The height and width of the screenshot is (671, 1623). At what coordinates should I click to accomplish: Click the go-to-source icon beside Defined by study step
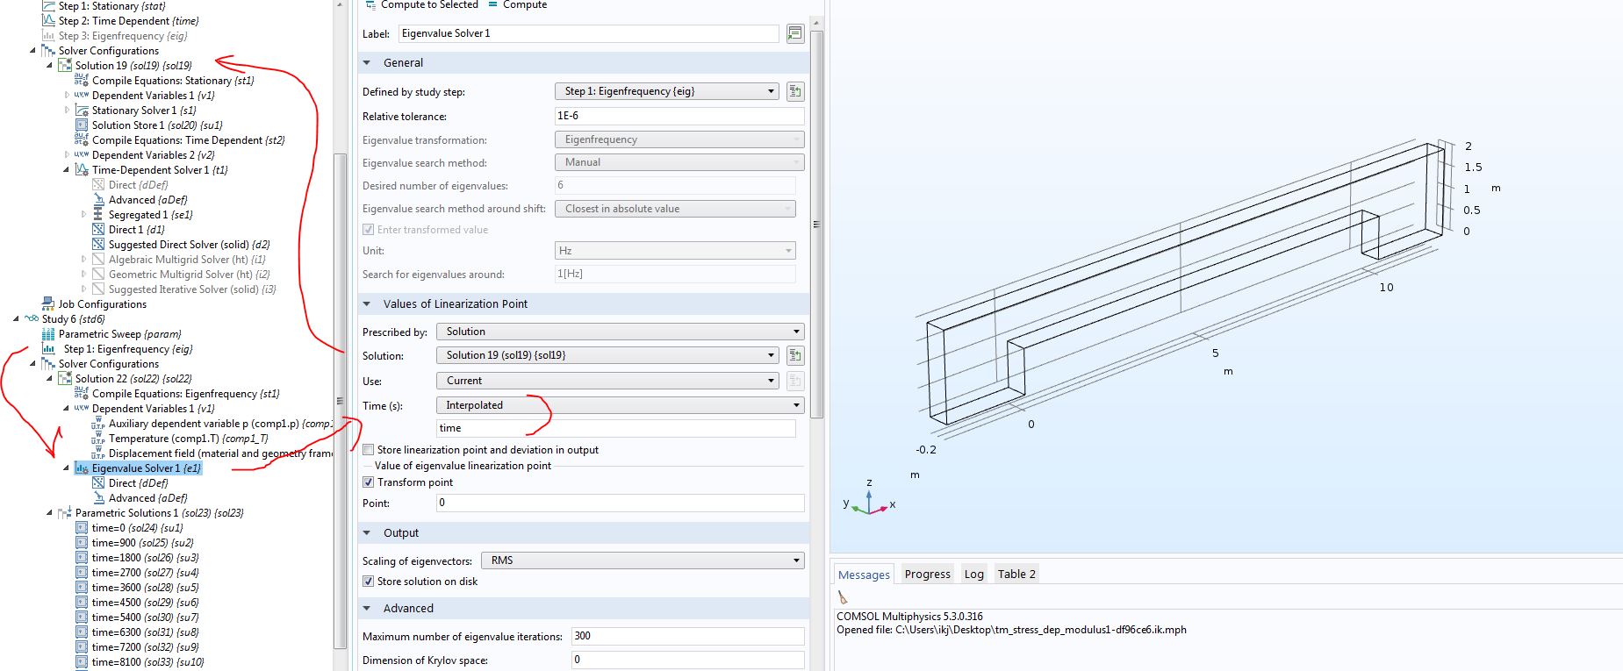795,91
